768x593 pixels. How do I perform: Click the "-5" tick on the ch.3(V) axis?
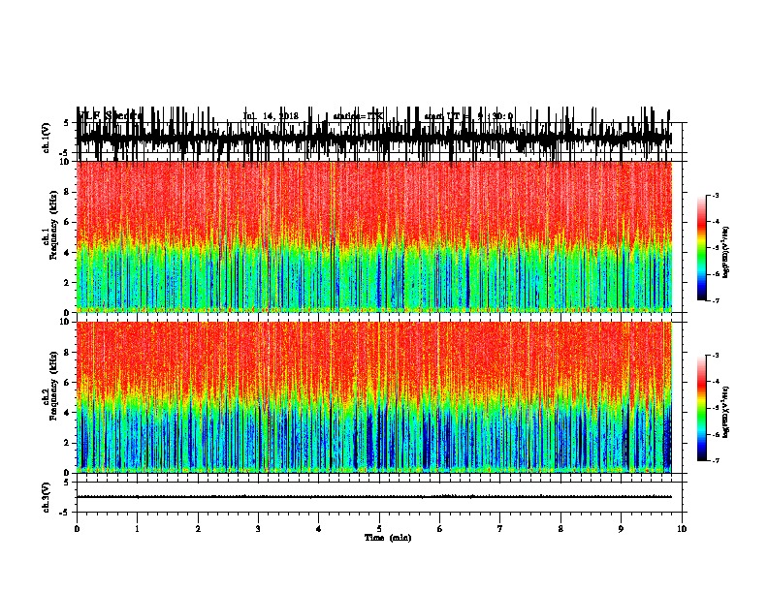click(x=65, y=513)
